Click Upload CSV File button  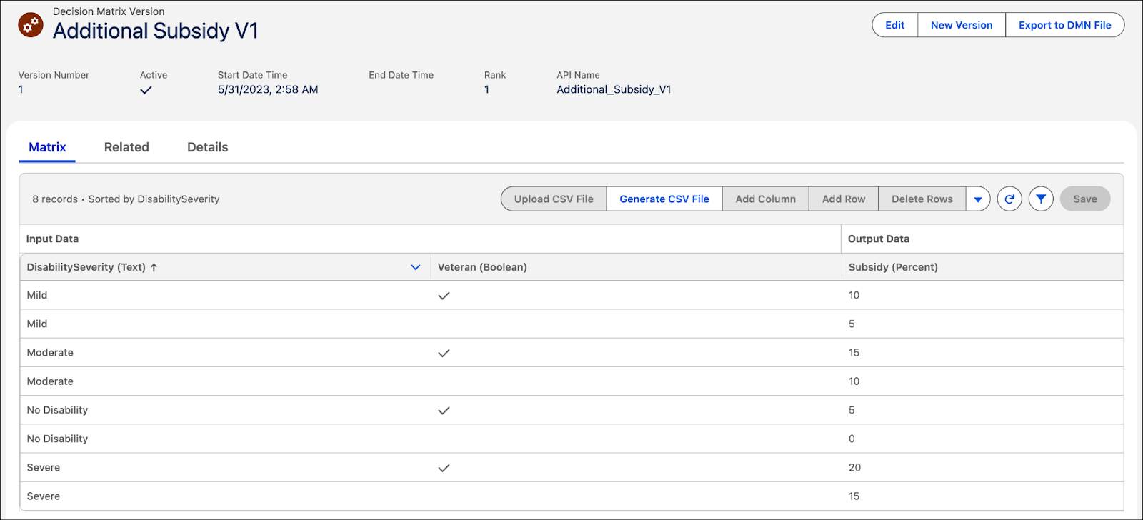point(554,199)
